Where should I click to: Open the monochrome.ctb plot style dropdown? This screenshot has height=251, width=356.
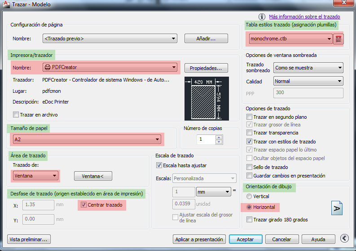tap(291, 39)
